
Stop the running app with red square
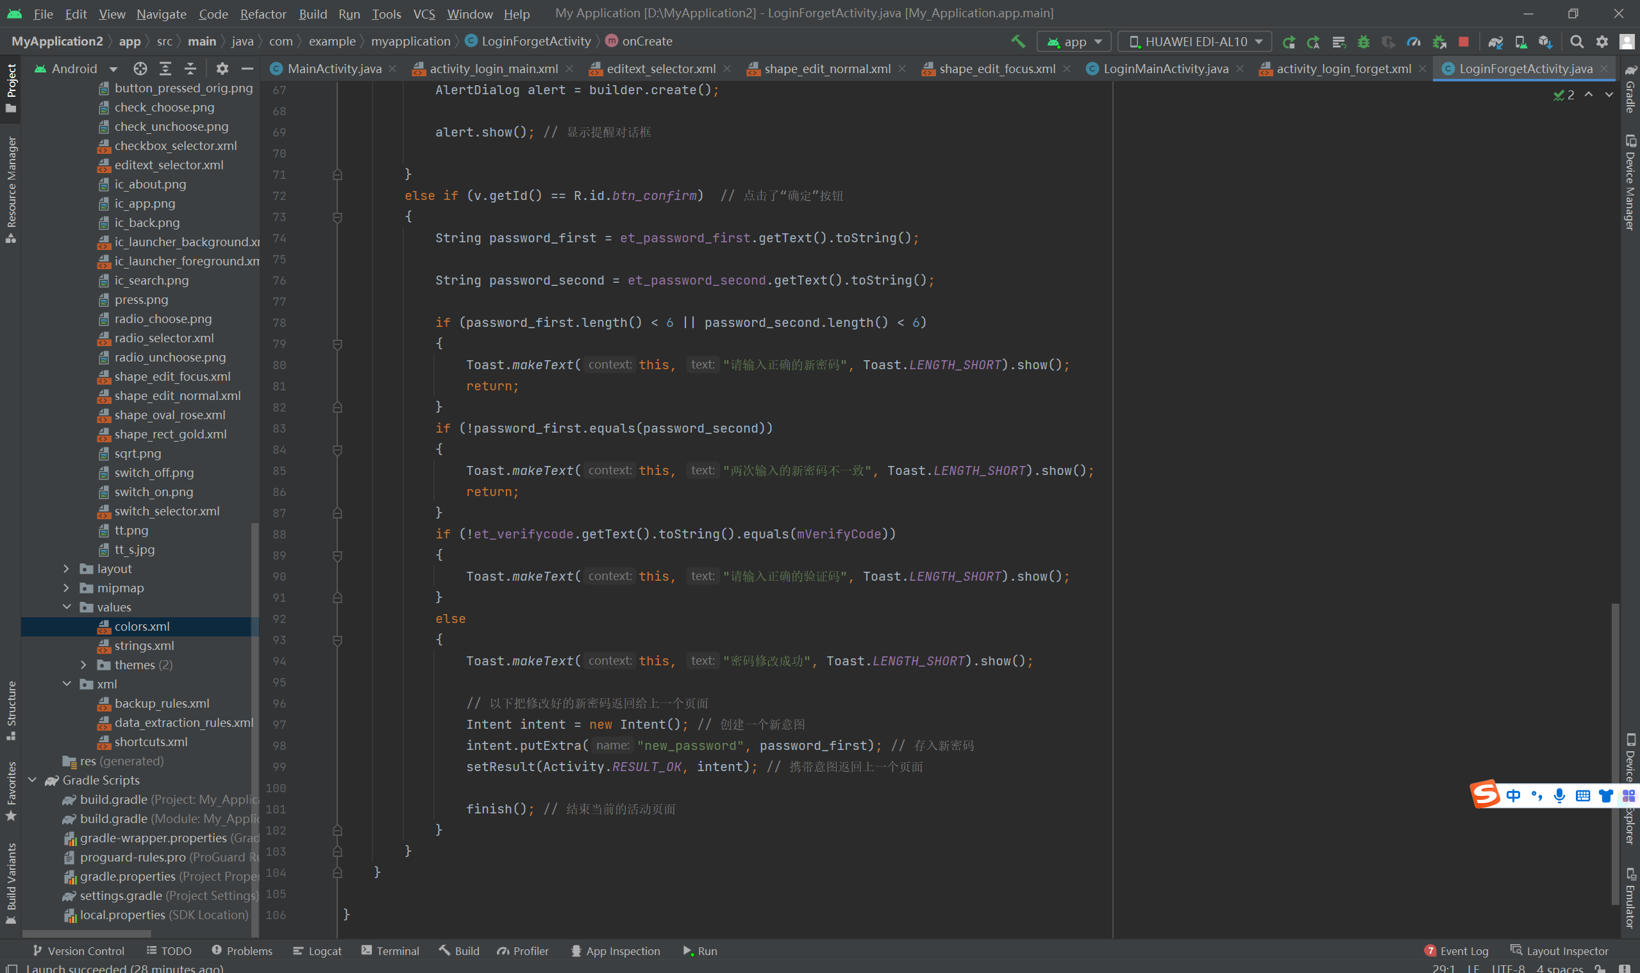click(1464, 41)
